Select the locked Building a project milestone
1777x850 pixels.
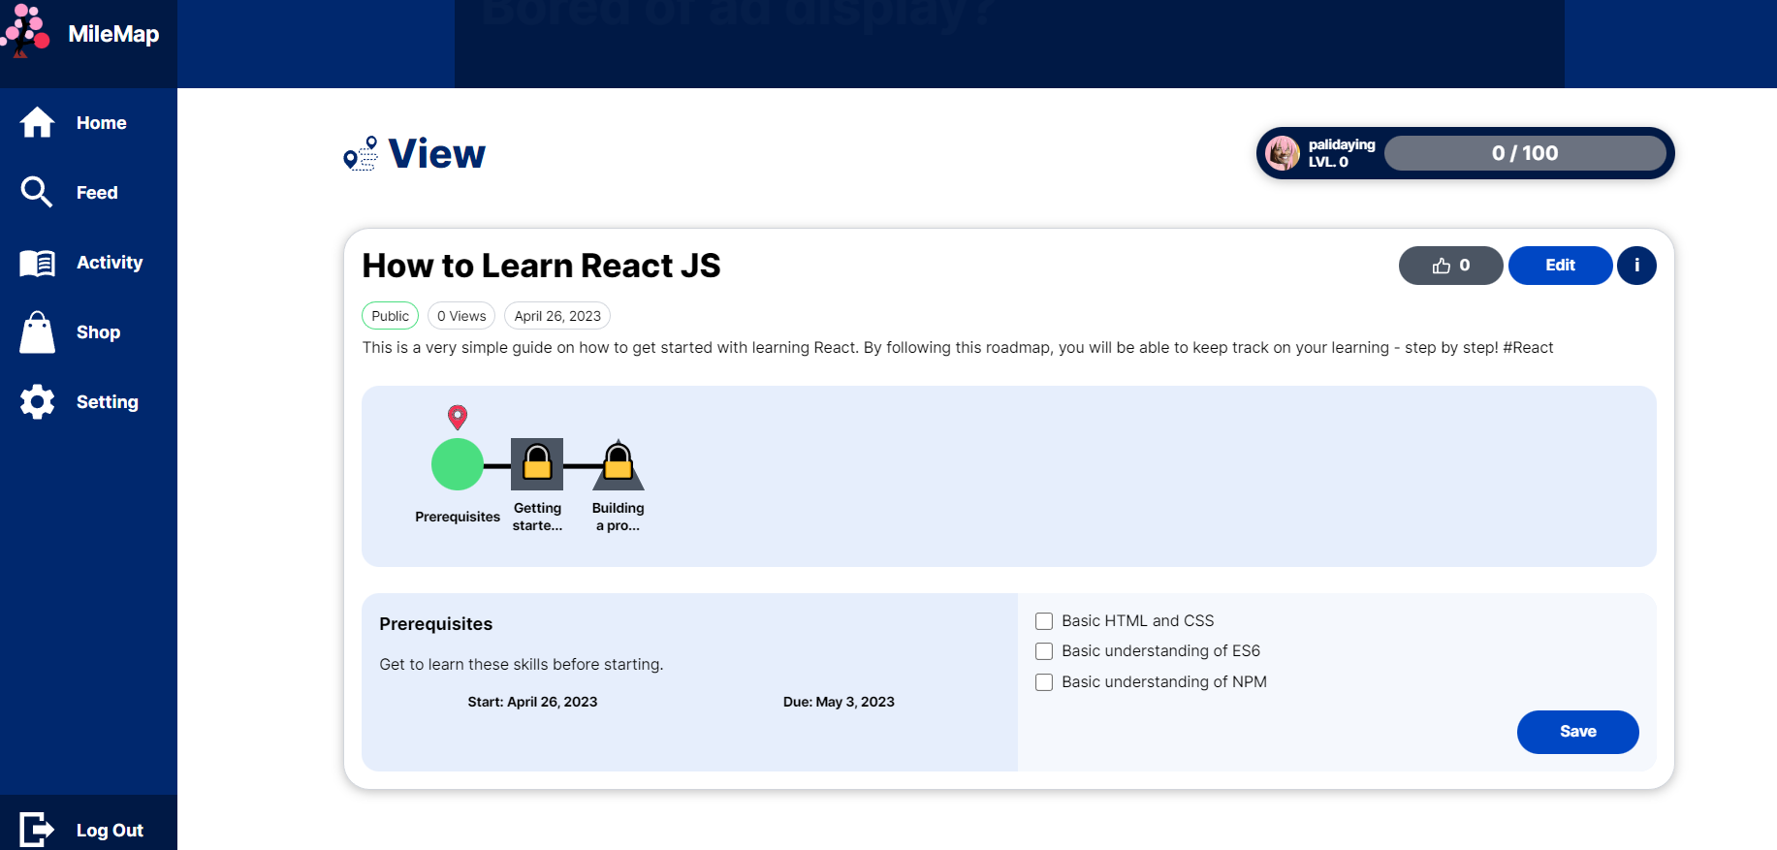(619, 465)
